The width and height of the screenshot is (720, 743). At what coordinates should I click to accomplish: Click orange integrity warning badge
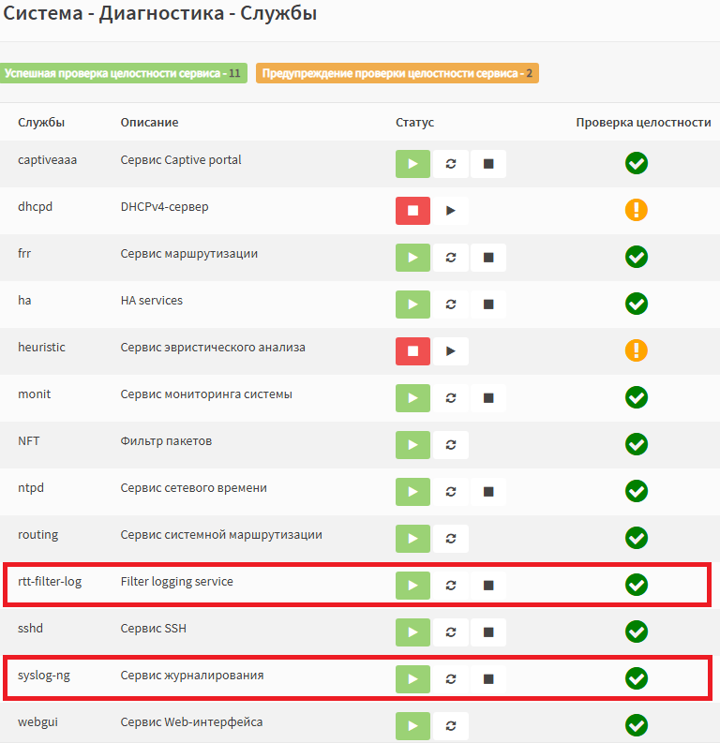pyautogui.click(x=397, y=73)
